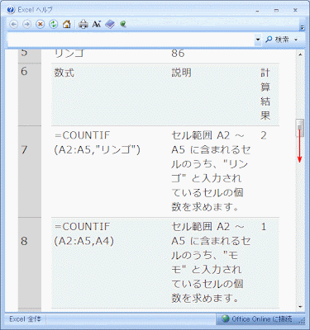This screenshot has height=330, width=310.
Task: Open the Help home page icon
Action: click(x=67, y=25)
